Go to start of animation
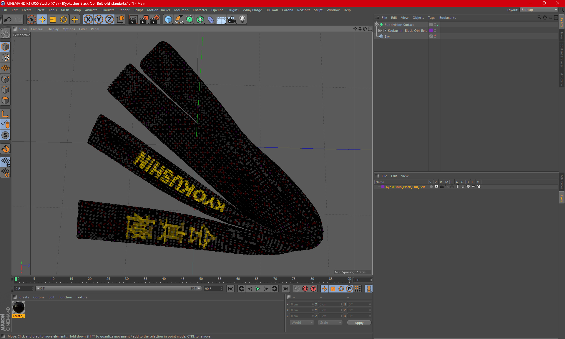Screen dimensions: 565x339 click(x=230, y=289)
